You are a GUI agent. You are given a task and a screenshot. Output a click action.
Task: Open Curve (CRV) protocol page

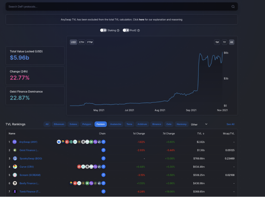pos(27,167)
